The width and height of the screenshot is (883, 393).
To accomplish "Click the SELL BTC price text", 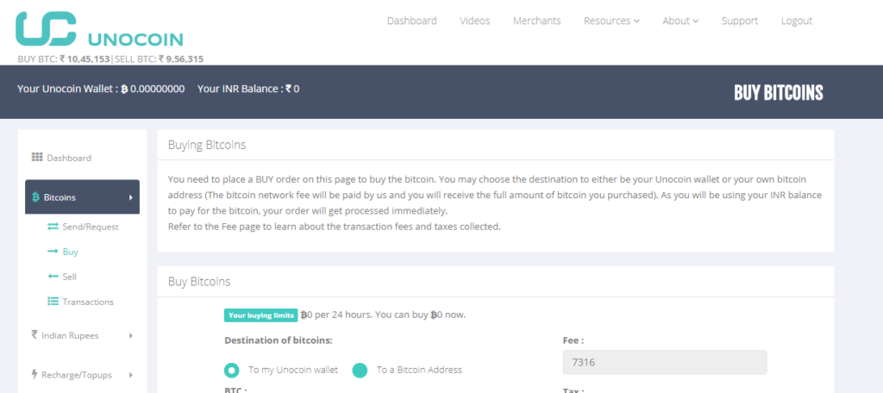I will [159, 59].
